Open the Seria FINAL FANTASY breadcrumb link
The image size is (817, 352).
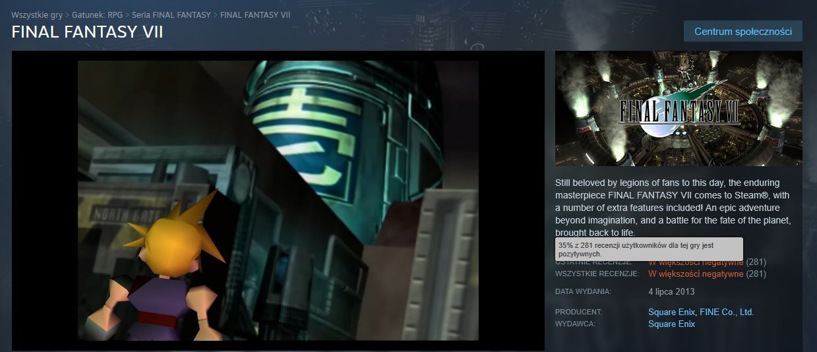coord(171,15)
